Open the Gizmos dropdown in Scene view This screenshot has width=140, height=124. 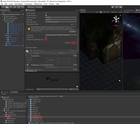point(115,12)
